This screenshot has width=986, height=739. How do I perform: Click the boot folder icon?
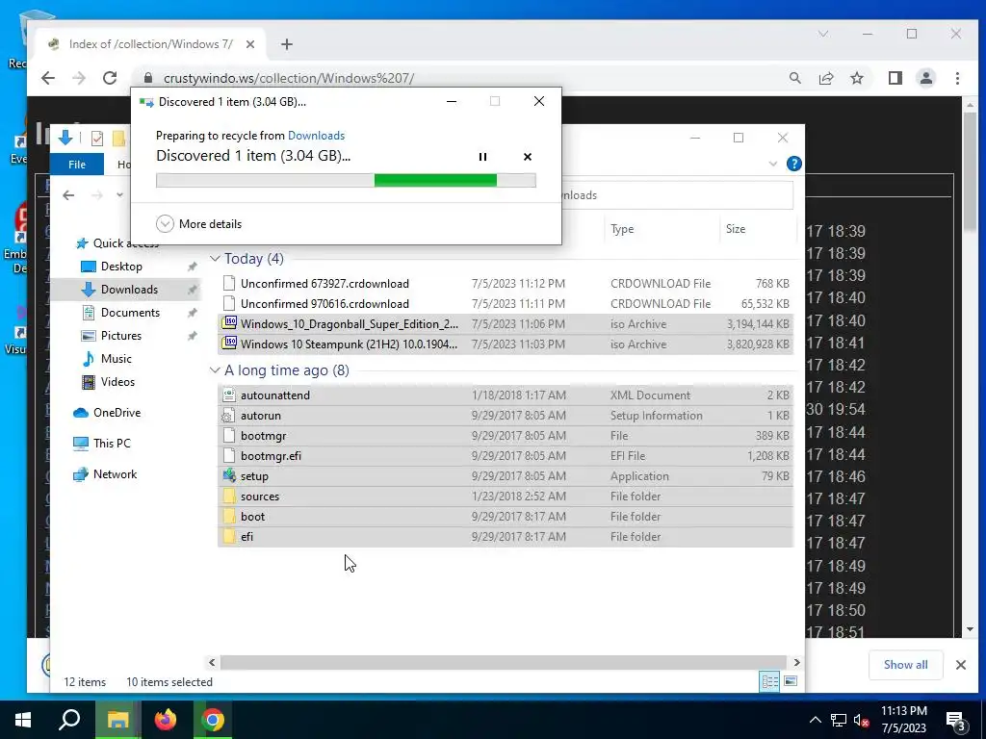tap(229, 517)
